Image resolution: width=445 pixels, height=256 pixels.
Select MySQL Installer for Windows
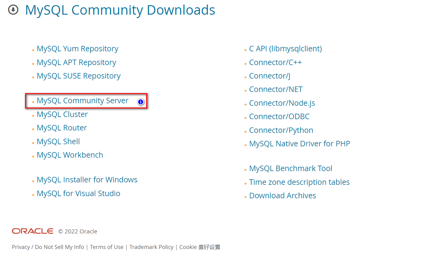[87, 180]
